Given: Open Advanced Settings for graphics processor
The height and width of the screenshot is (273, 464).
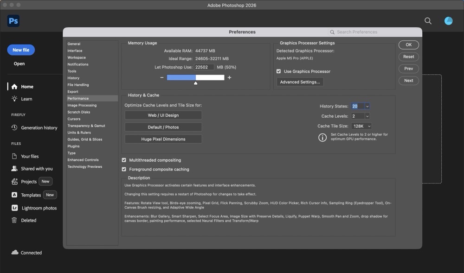Looking at the screenshot, I should pos(300,82).
